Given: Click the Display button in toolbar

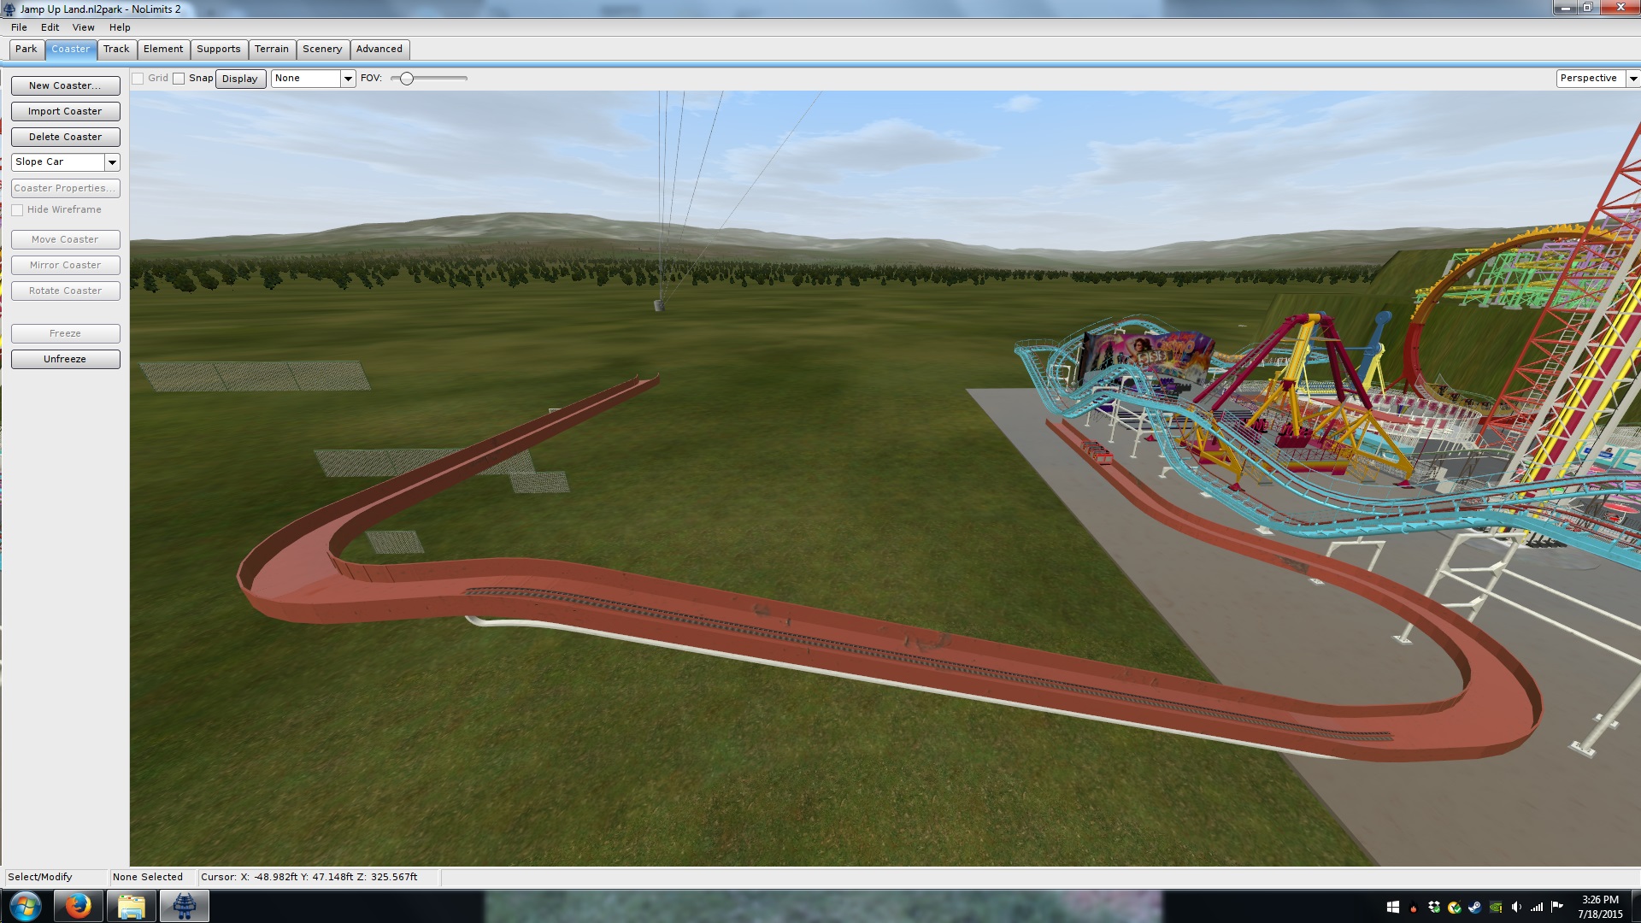Looking at the screenshot, I should [239, 79].
